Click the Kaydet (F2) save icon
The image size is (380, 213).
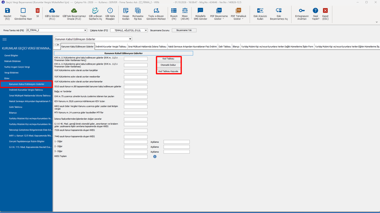7,11
